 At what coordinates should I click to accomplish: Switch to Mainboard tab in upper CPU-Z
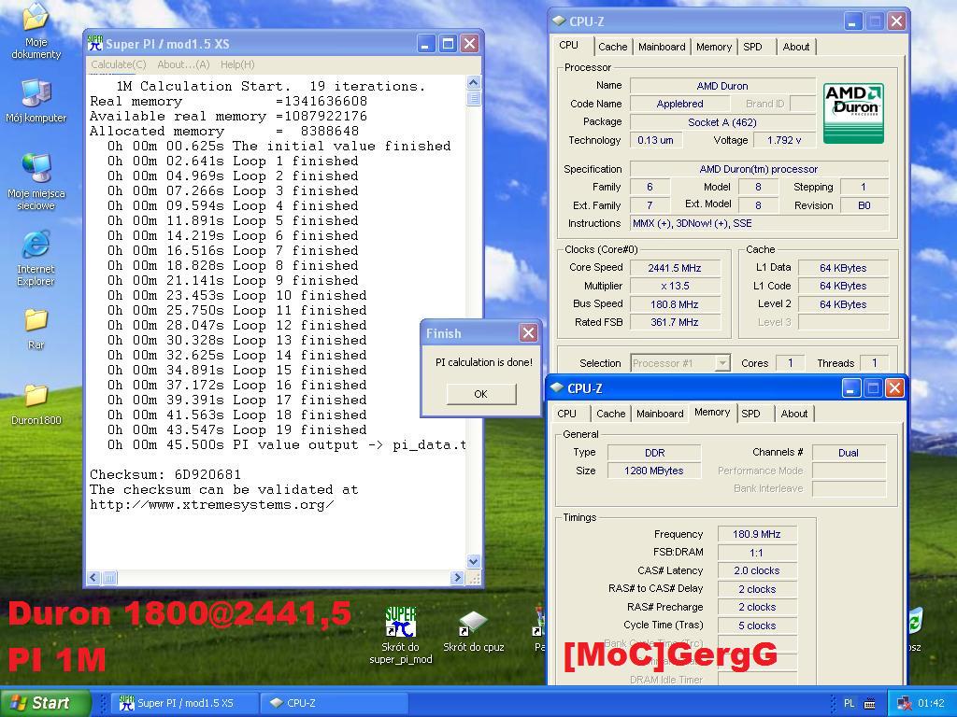pyautogui.click(x=662, y=47)
